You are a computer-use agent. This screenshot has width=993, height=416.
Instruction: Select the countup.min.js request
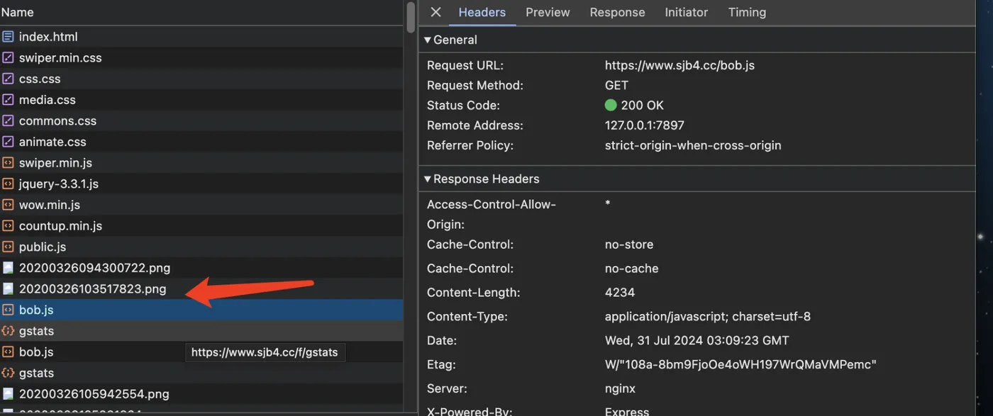pyautogui.click(x=60, y=226)
